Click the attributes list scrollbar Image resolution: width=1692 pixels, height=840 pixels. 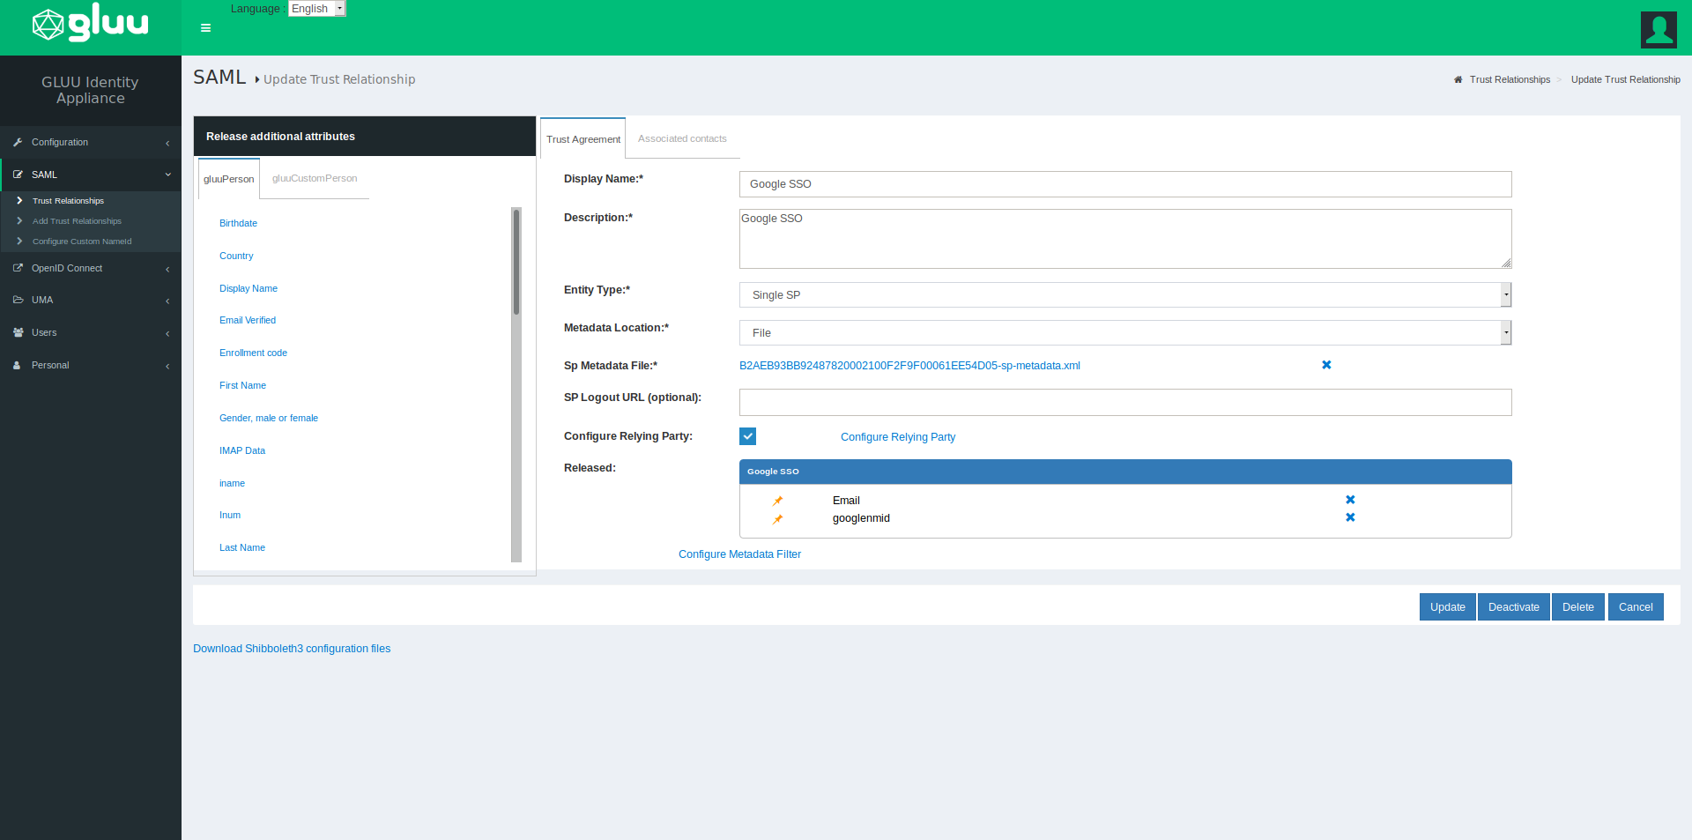(516, 262)
